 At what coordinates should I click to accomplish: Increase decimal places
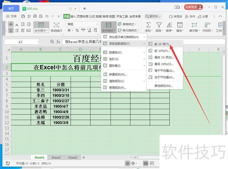(89, 30)
